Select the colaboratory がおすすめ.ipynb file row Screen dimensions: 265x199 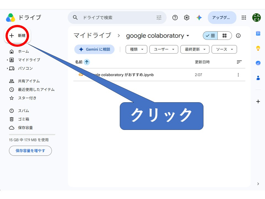pyautogui.click(x=159, y=75)
